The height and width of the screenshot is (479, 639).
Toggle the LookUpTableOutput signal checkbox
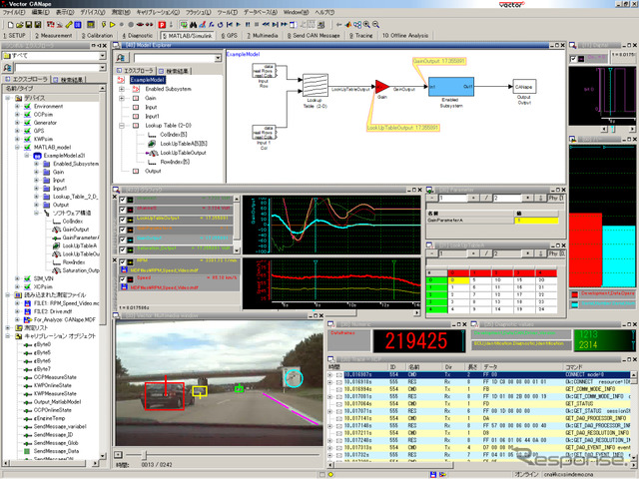(x=122, y=220)
